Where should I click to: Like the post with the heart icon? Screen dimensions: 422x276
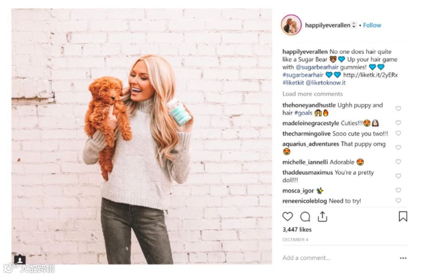288,216
